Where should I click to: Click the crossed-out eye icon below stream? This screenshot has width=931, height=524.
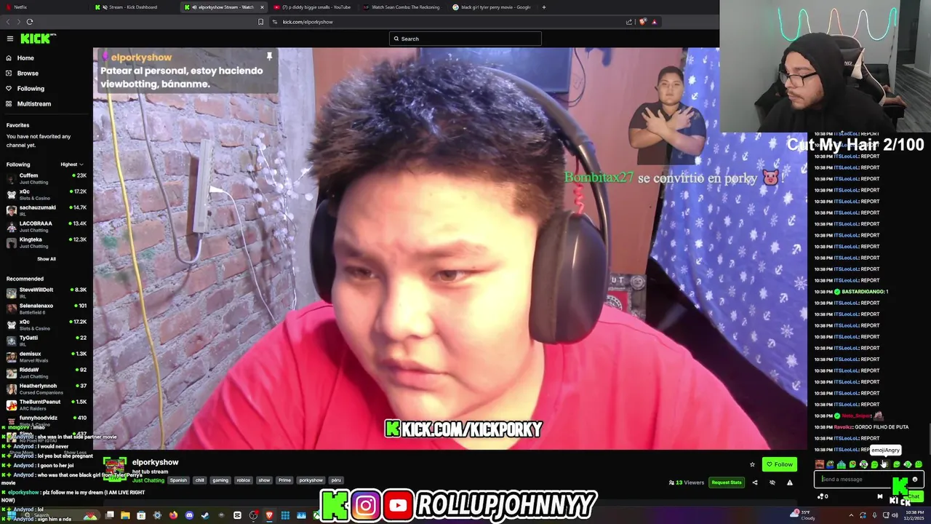[772, 483]
